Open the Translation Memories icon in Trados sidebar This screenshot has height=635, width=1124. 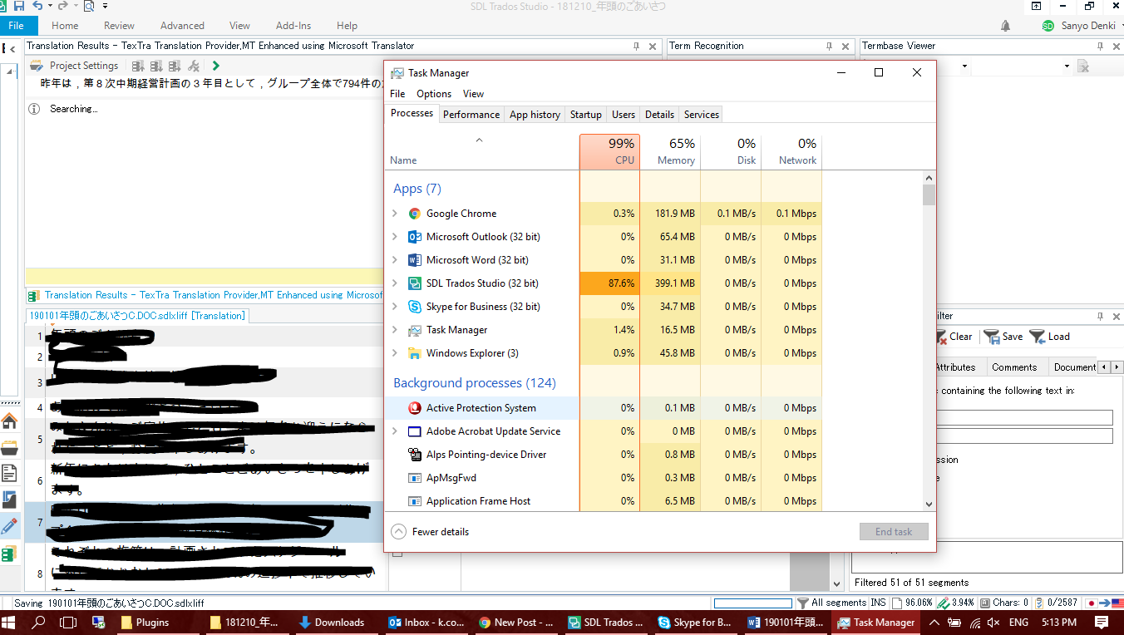9,554
